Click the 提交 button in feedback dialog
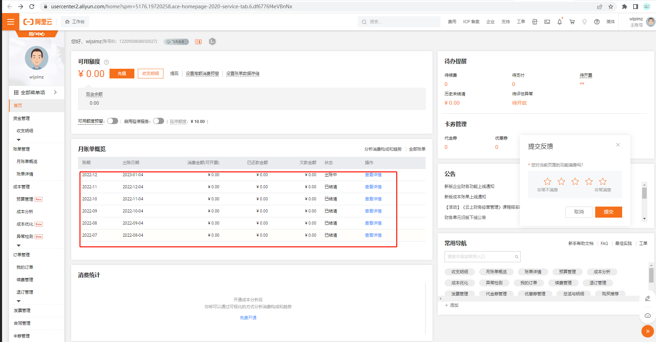The width and height of the screenshot is (656, 342). pos(609,212)
